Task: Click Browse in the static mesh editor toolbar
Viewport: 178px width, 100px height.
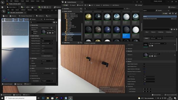Action: [13, 16]
